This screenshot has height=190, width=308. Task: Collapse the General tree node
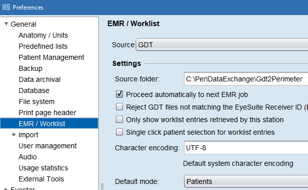click(6, 24)
